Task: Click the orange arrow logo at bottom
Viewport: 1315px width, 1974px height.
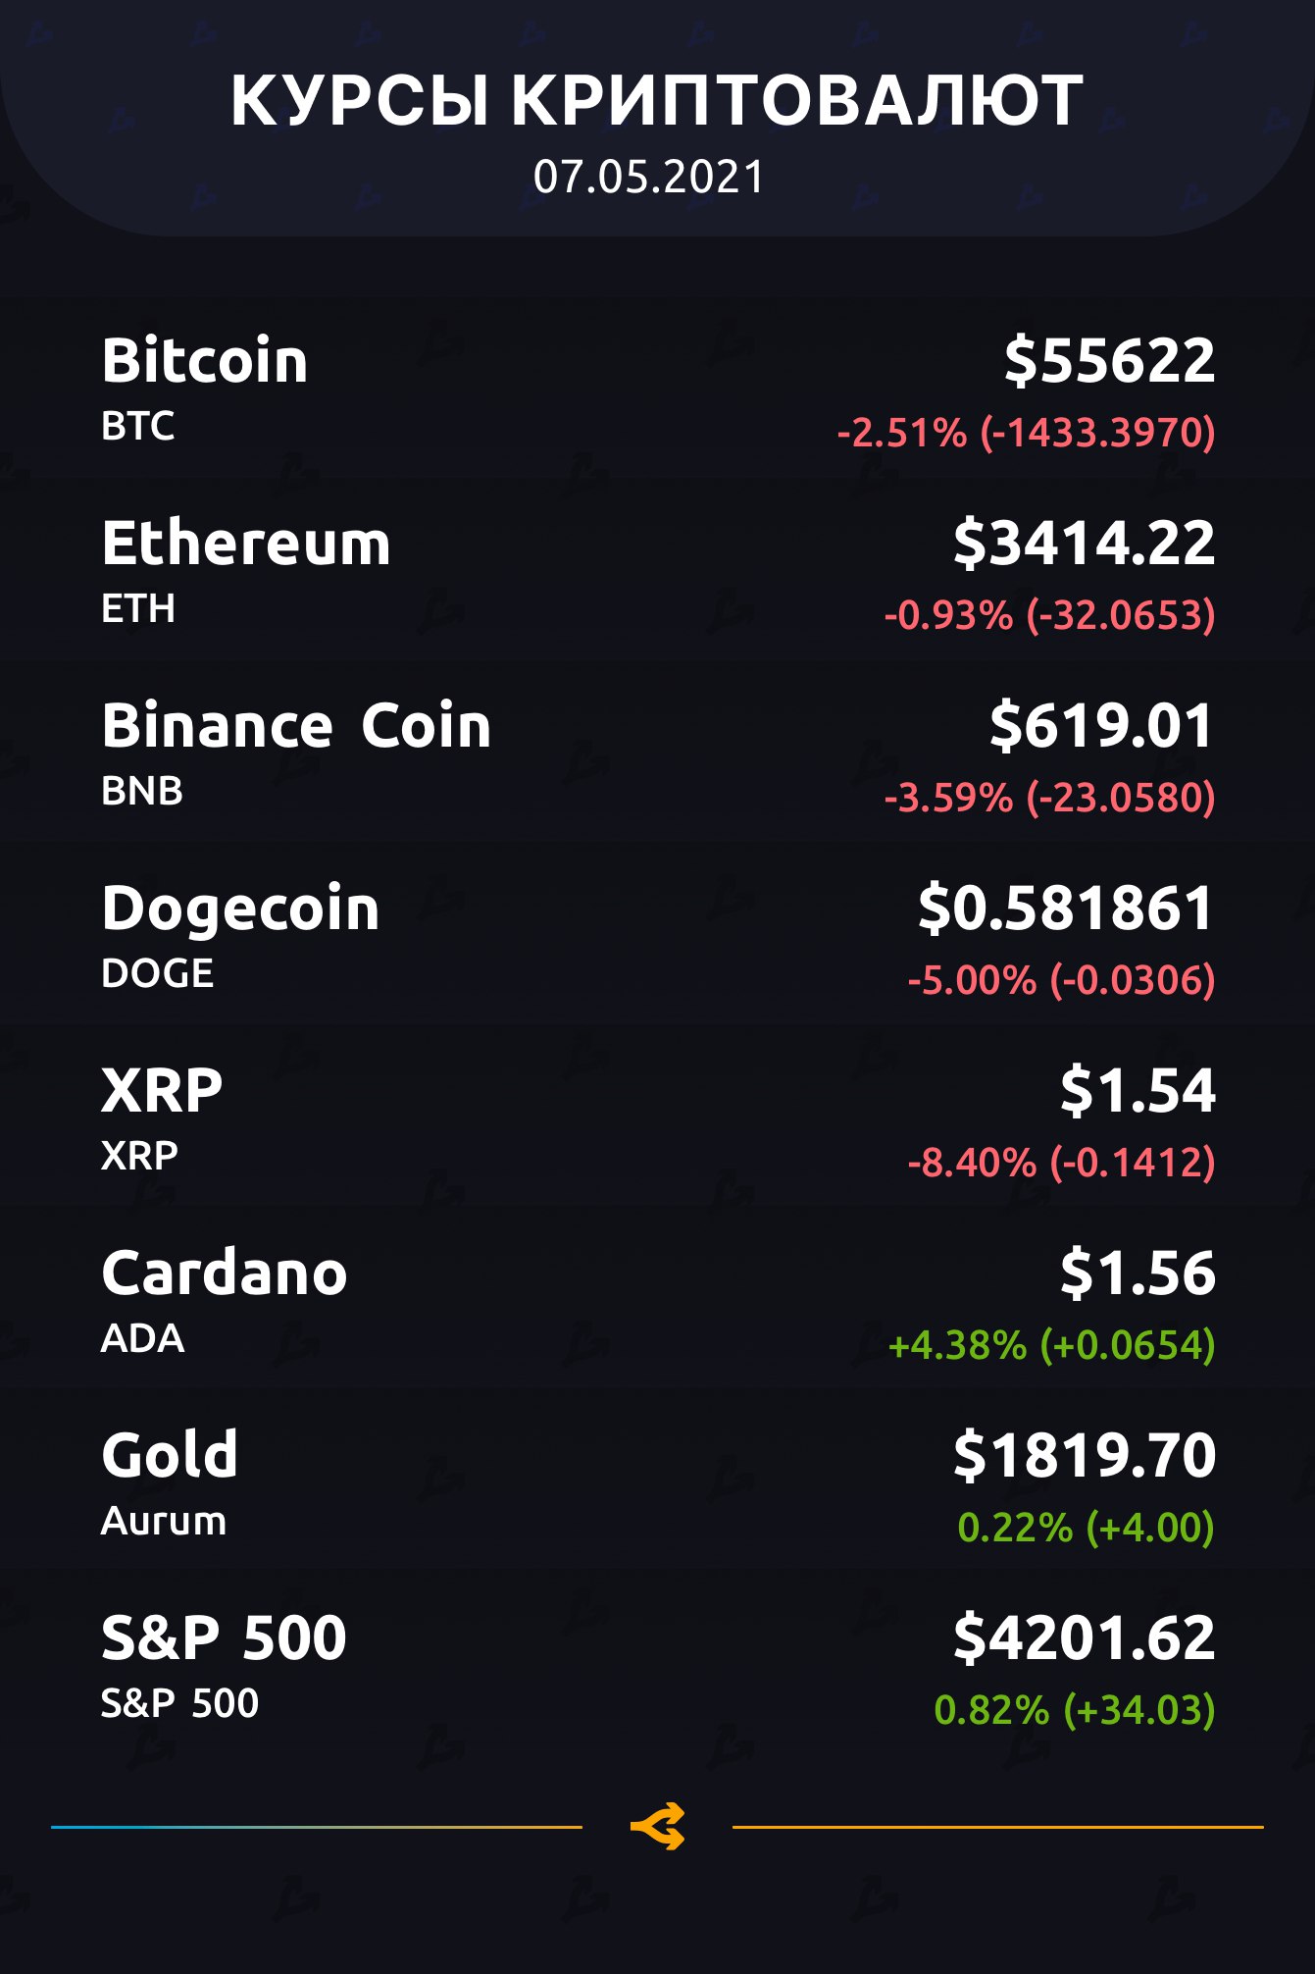Action: [657, 1827]
